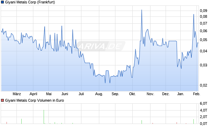
Task: Click the tallest green volume bar in late April
Action: [x=44, y=117]
